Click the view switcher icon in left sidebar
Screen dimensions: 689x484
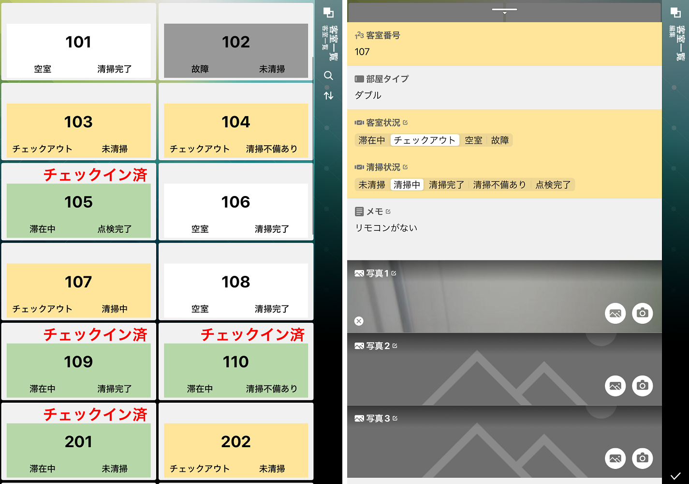coord(328,13)
